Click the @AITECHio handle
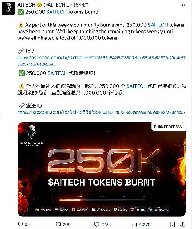Screen dimensions: 192x229 pyautogui.click(x=56, y=5)
